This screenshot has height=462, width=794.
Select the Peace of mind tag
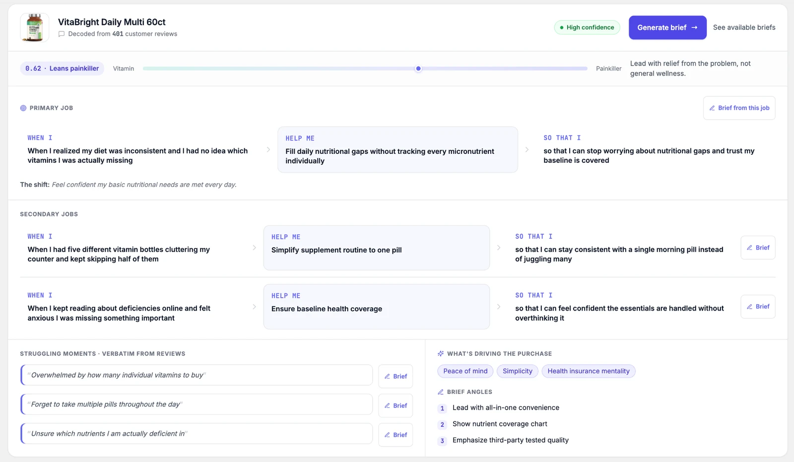(x=465, y=371)
